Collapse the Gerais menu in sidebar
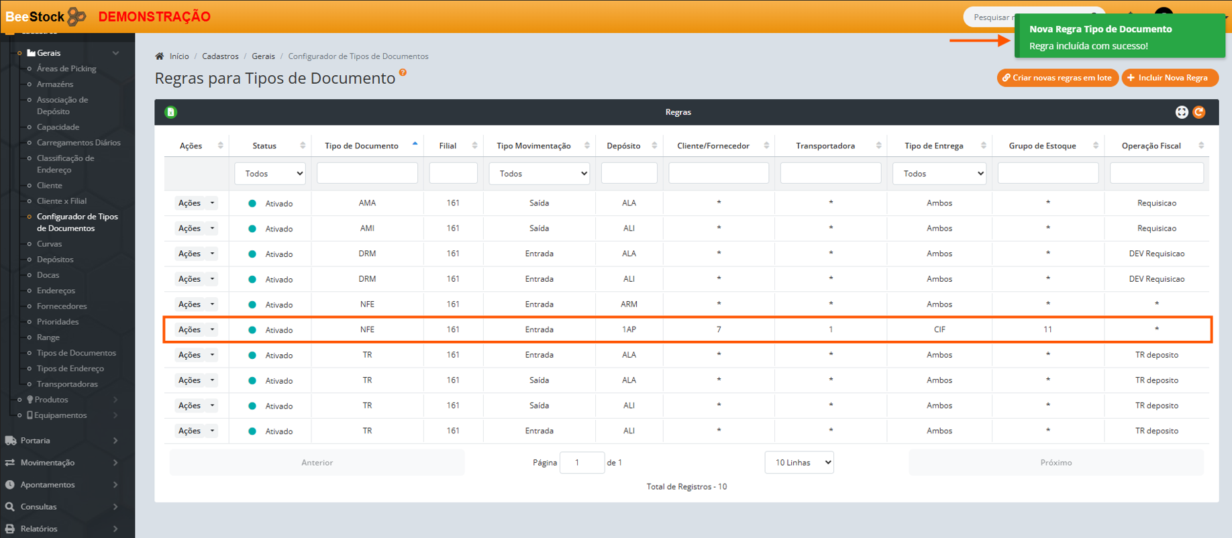This screenshot has height=538, width=1232. [115, 53]
